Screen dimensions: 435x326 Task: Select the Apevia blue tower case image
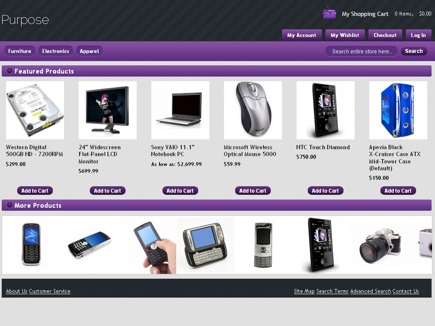(x=398, y=110)
